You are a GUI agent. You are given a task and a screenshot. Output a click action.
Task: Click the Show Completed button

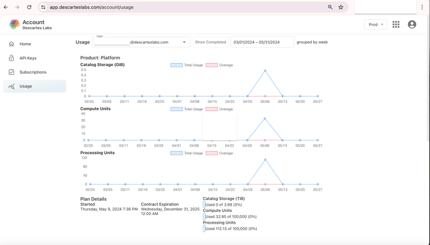pyautogui.click(x=211, y=42)
